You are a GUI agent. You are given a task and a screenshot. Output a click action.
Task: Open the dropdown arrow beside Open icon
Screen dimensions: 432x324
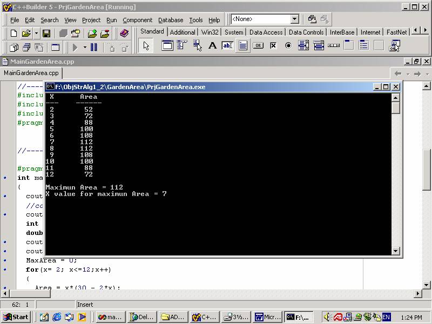[x=36, y=33]
